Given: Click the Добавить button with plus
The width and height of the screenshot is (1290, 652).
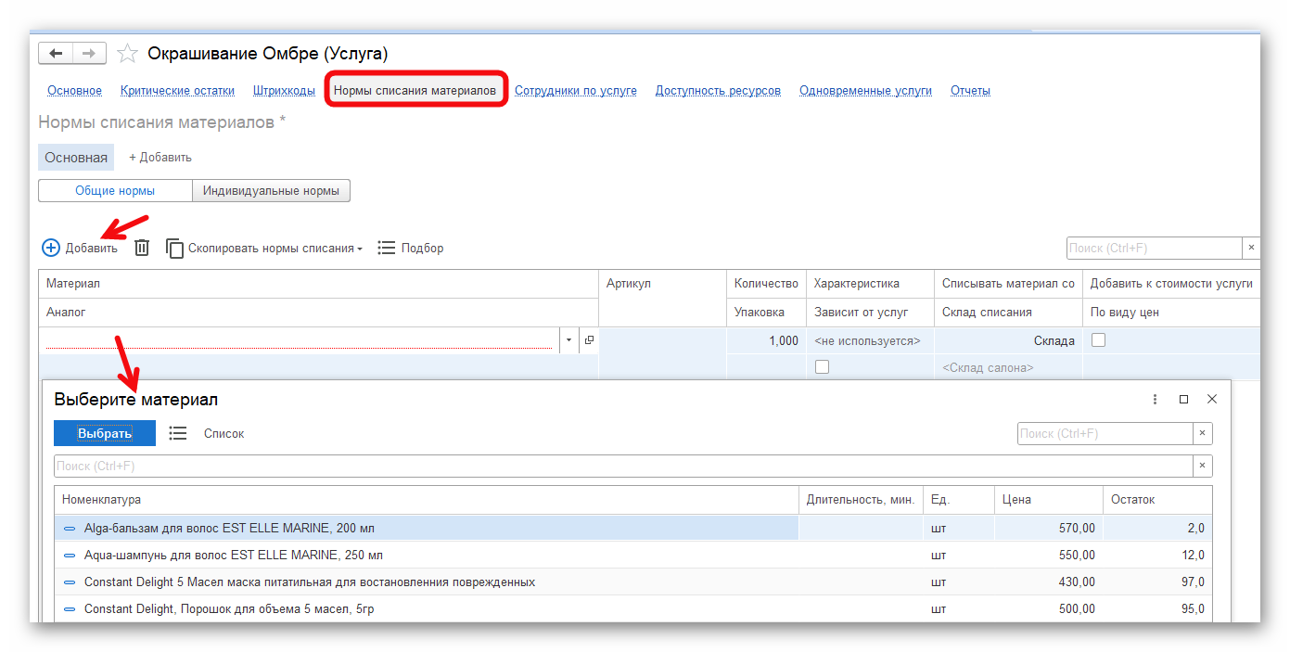Looking at the screenshot, I should [x=80, y=248].
